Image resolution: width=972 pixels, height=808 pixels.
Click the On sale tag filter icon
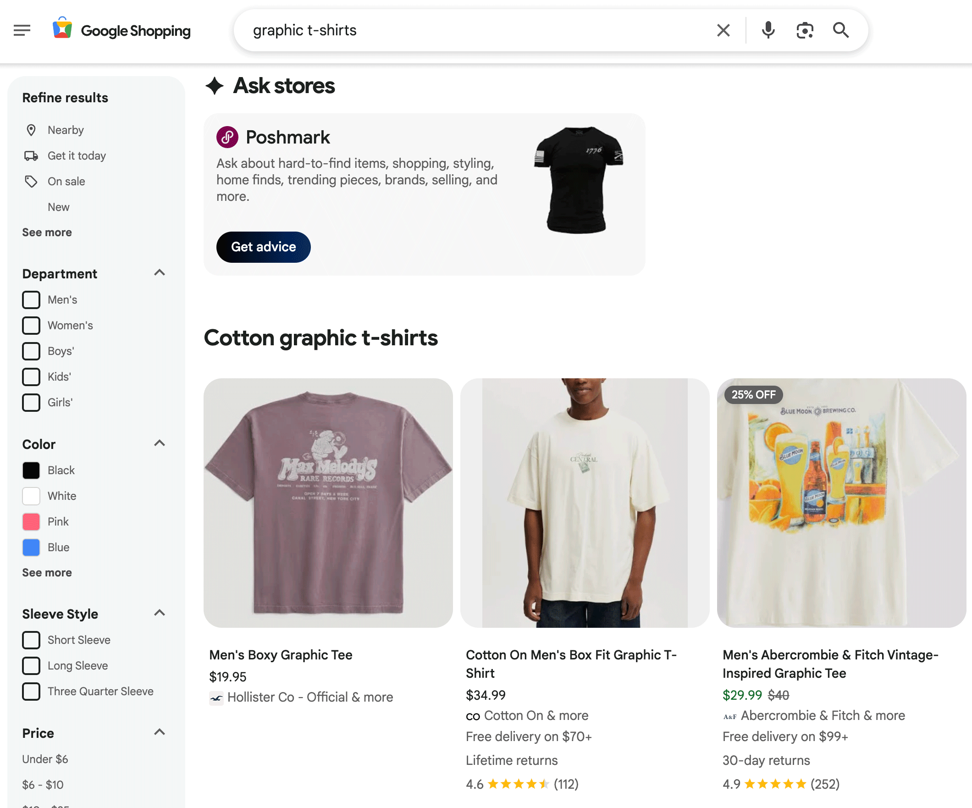[x=31, y=182]
